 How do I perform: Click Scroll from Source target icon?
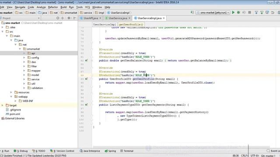(58, 18)
